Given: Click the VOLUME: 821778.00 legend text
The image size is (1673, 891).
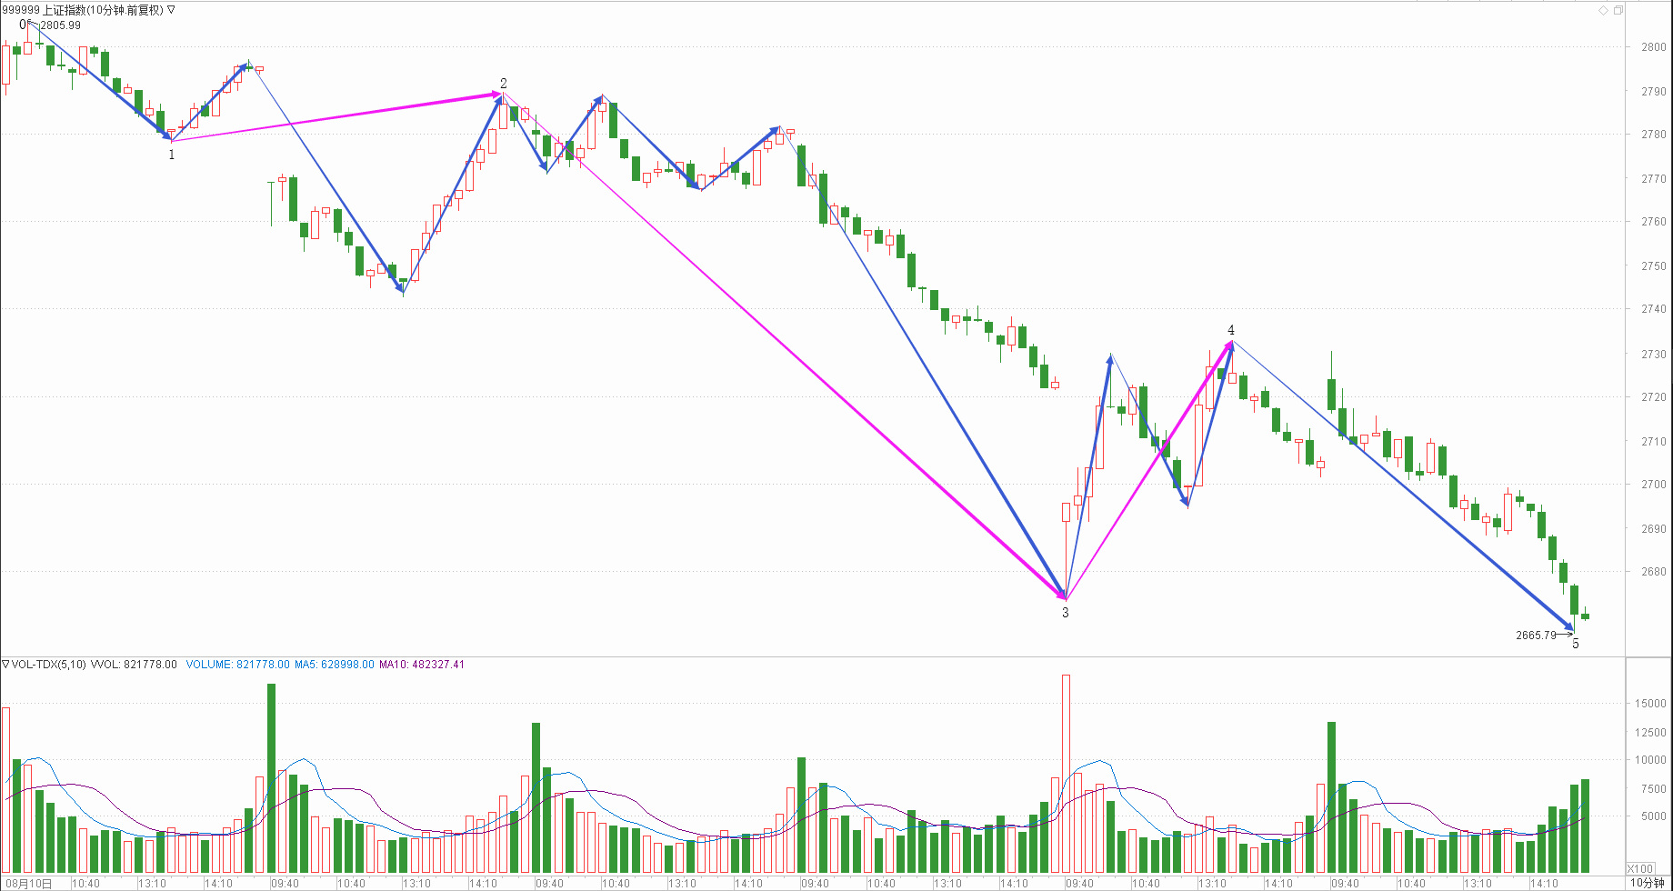Looking at the screenshot, I should 237,665.
